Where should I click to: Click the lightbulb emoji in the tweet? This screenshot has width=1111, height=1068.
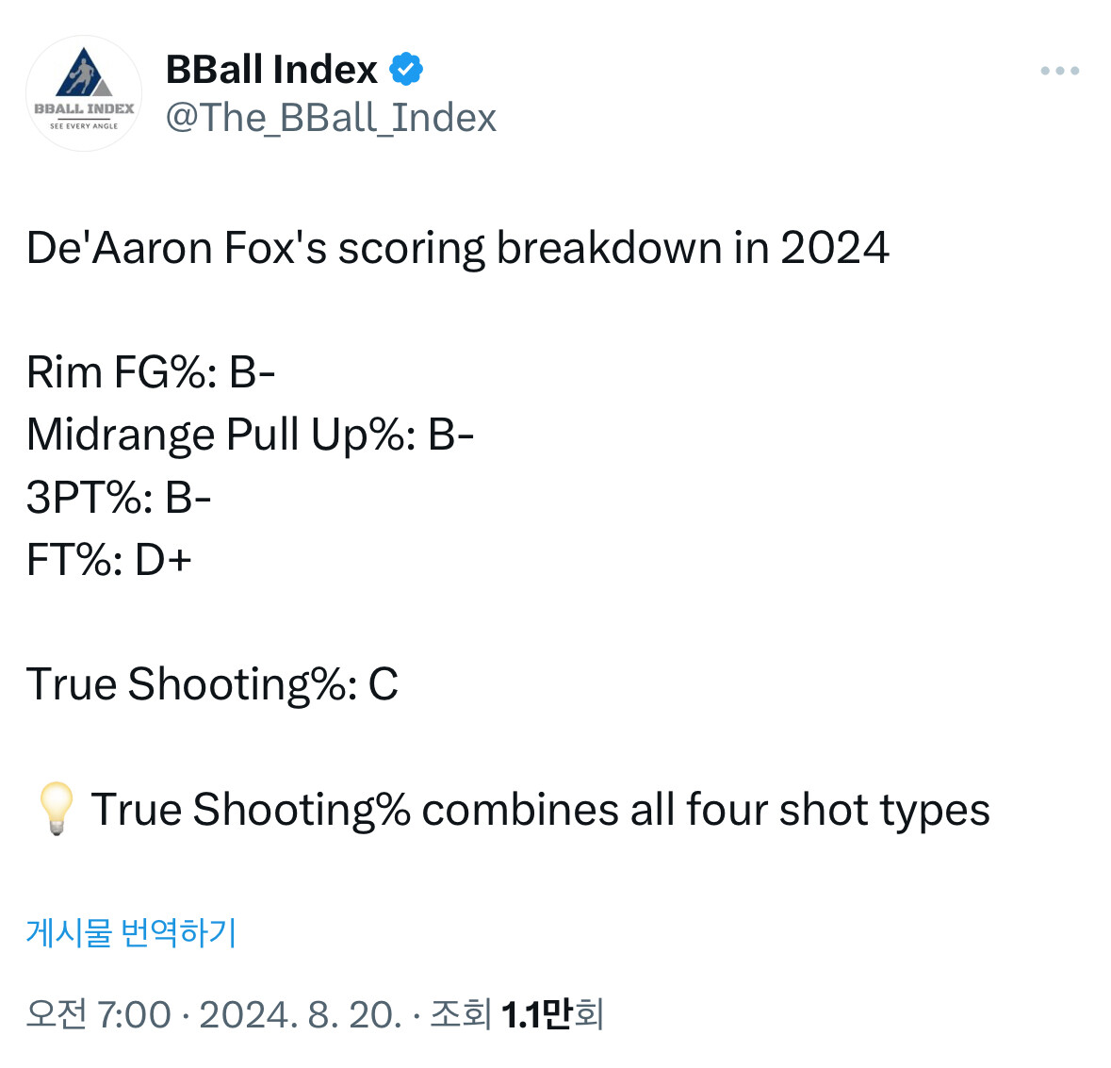56,809
